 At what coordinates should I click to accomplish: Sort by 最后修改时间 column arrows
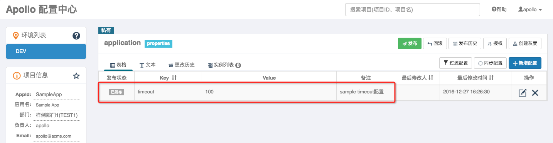491,78
